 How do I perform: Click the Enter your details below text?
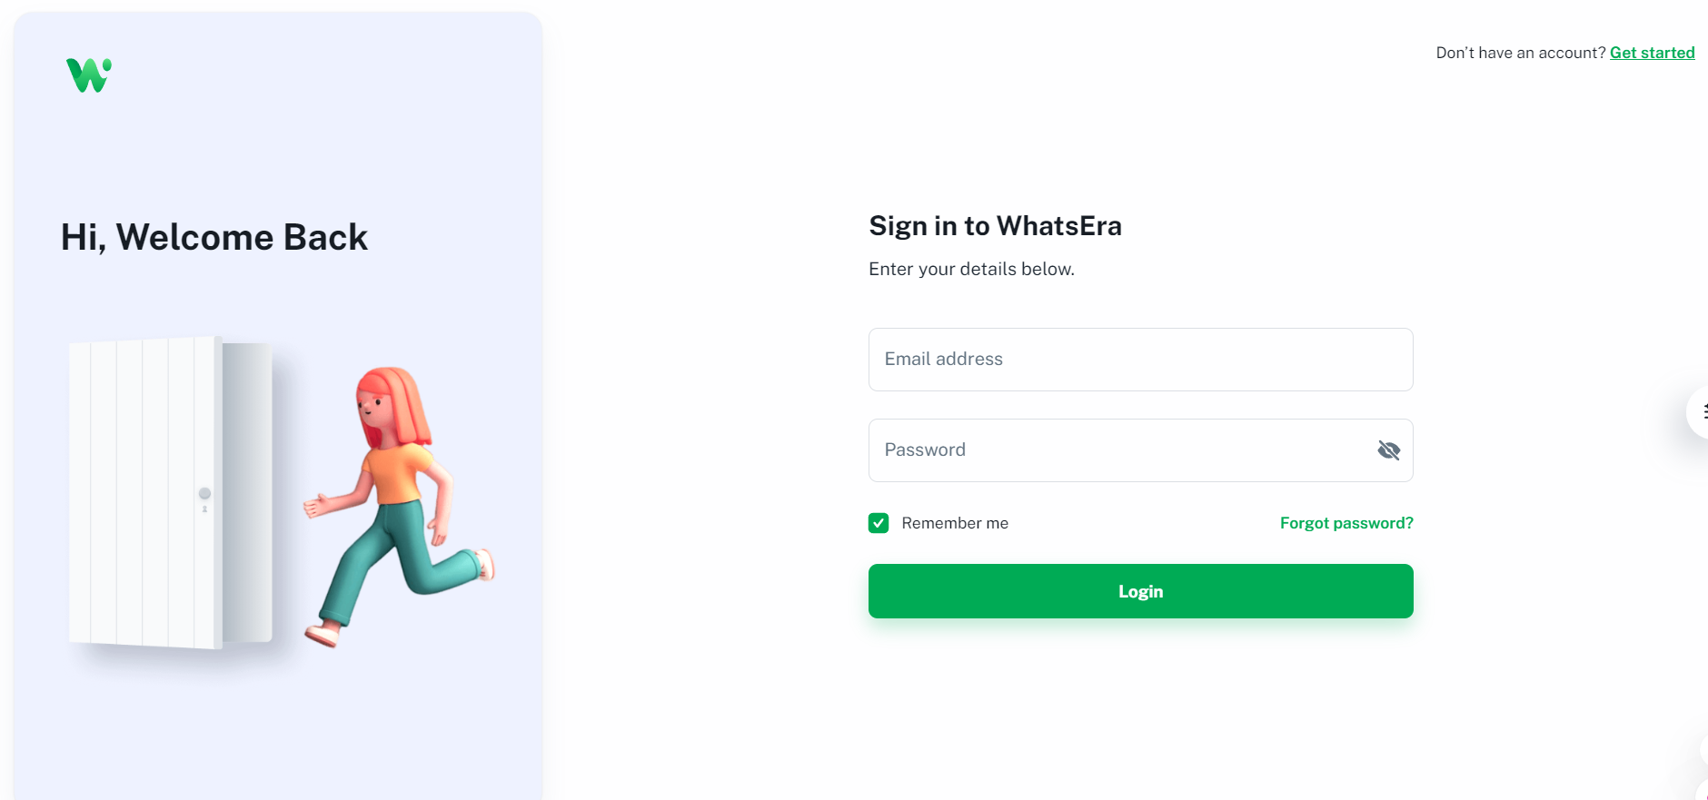click(971, 269)
